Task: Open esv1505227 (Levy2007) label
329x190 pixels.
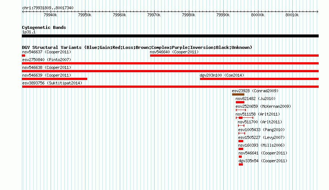Action: click(261, 137)
